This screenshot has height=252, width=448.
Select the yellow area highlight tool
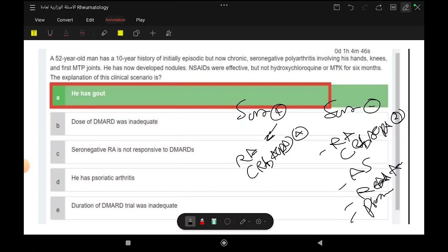(120, 33)
